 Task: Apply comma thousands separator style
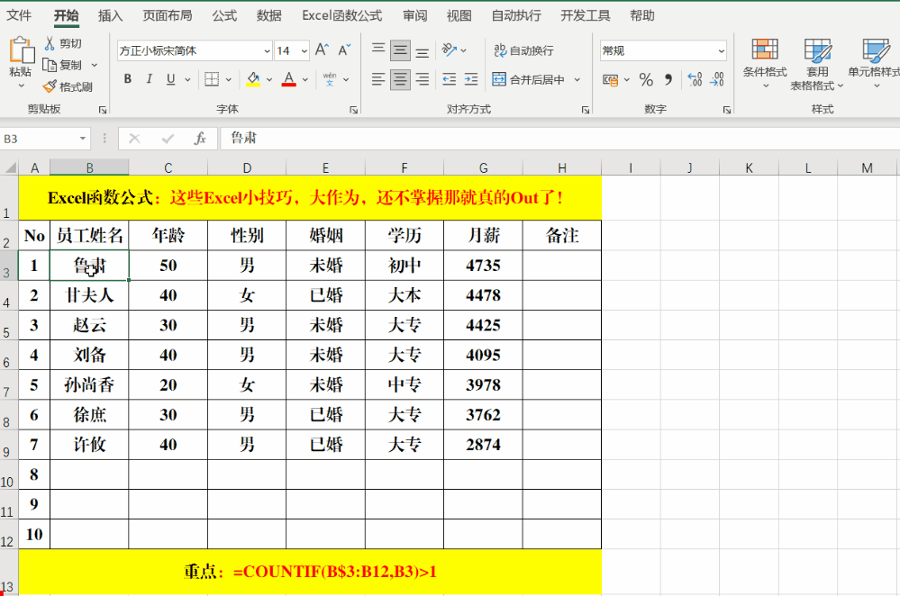668,79
